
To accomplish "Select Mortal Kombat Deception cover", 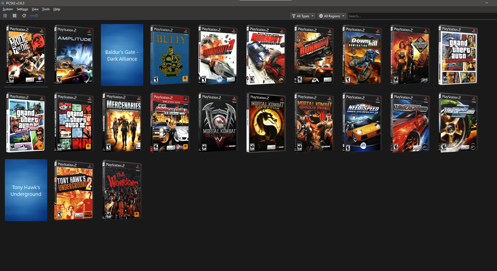I will pyautogui.click(x=266, y=123).
